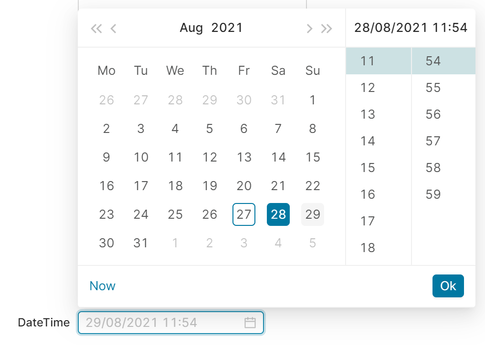This screenshot has width=485, height=345.
Task: Choose minute 57 in minutes column
Action: [x=433, y=141]
